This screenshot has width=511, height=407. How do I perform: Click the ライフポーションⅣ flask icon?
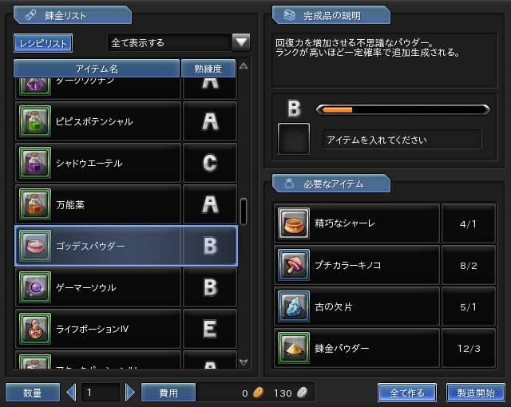click(x=35, y=329)
